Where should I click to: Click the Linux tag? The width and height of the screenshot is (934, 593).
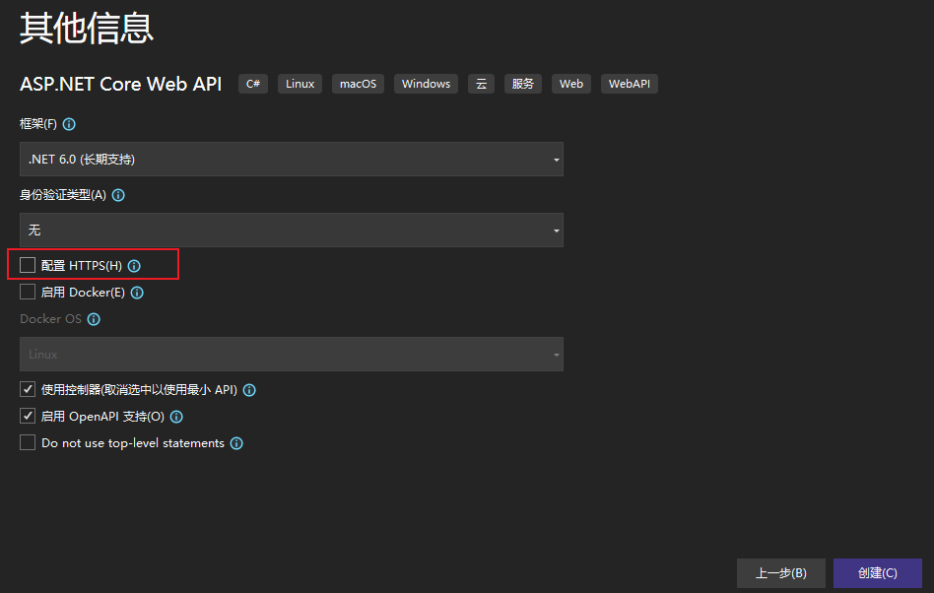(300, 84)
